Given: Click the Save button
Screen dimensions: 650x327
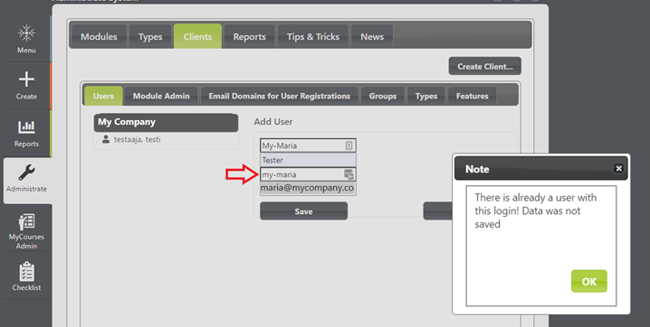Looking at the screenshot, I should [303, 211].
